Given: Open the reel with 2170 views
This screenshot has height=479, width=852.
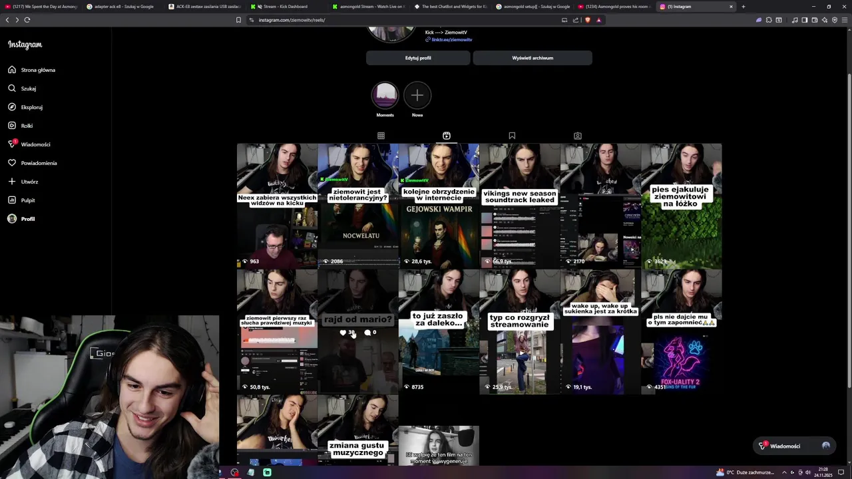Looking at the screenshot, I should point(600,206).
